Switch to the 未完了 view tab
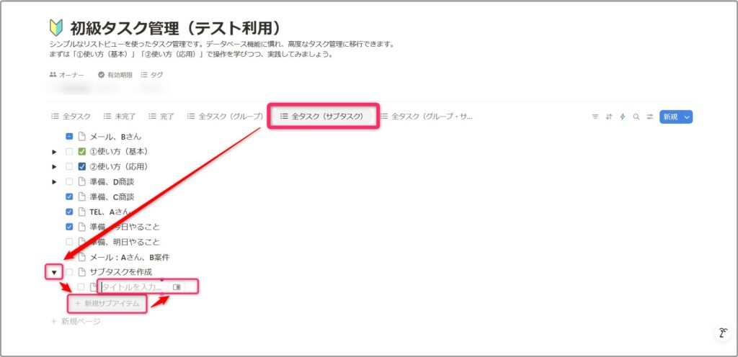Image resolution: width=738 pixels, height=357 pixels. click(x=120, y=117)
